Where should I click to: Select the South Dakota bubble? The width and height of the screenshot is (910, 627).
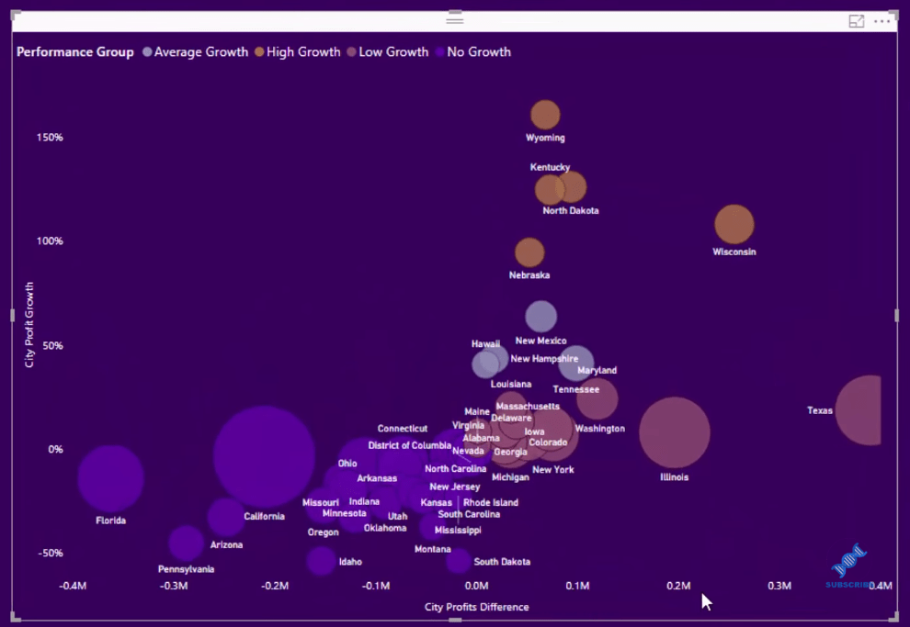(x=459, y=561)
